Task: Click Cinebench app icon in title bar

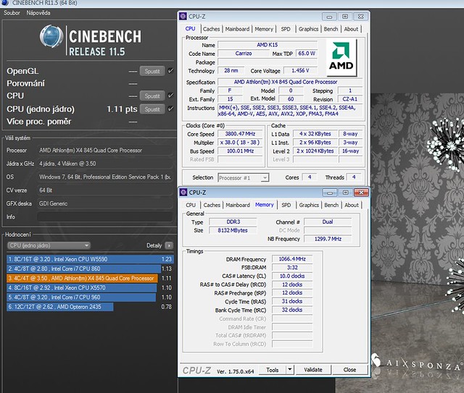Action: point(5,3)
